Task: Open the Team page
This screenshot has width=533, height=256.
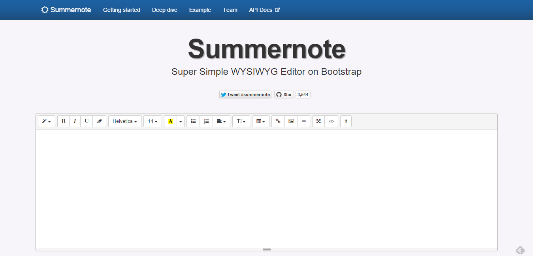Action: tap(230, 10)
